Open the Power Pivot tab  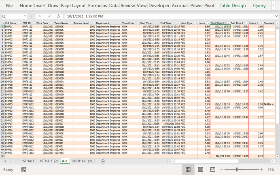point(202,6)
